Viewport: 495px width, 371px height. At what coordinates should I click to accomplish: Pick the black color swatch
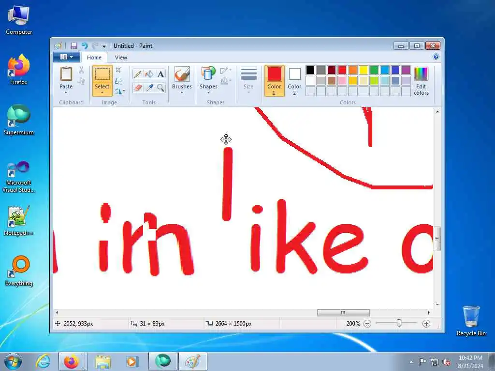point(310,70)
